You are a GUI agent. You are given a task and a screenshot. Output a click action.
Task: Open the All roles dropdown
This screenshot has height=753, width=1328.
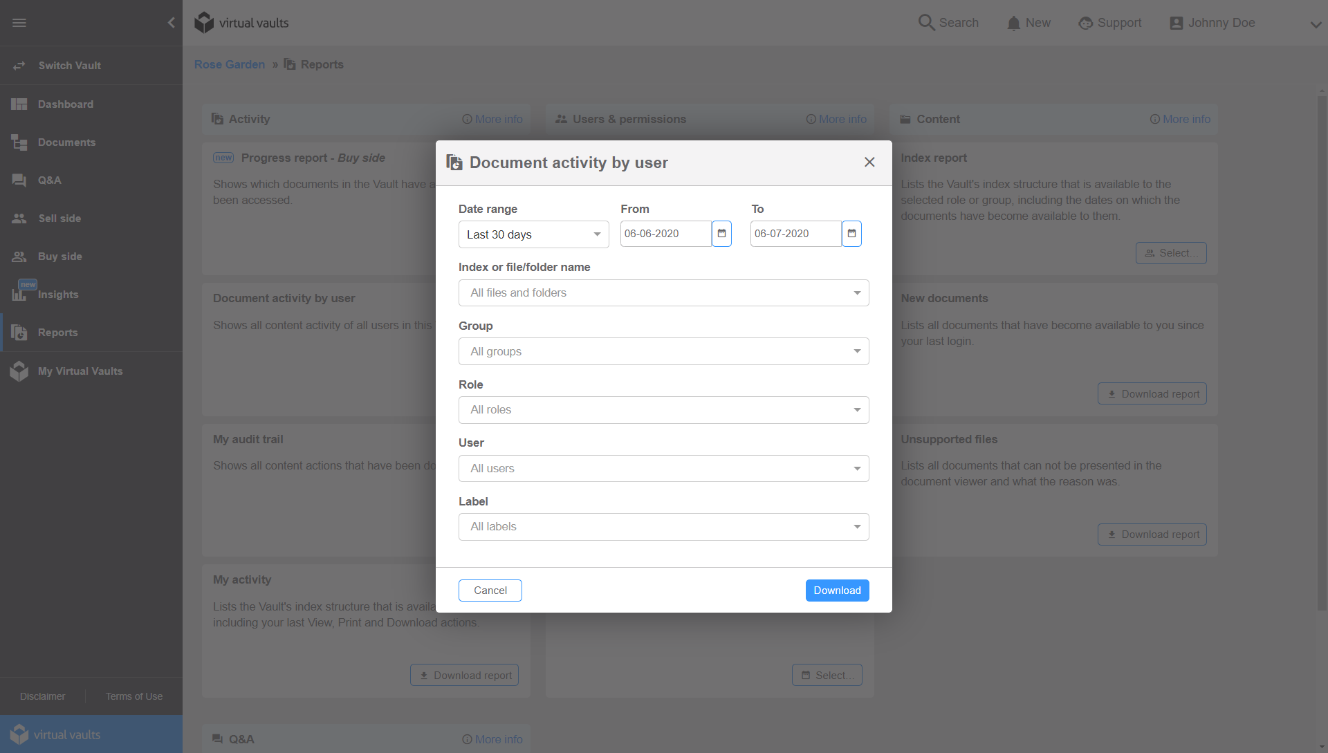pyautogui.click(x=663, y=409)
